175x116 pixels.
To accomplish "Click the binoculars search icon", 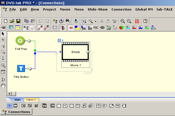I will tap(68, 21).
